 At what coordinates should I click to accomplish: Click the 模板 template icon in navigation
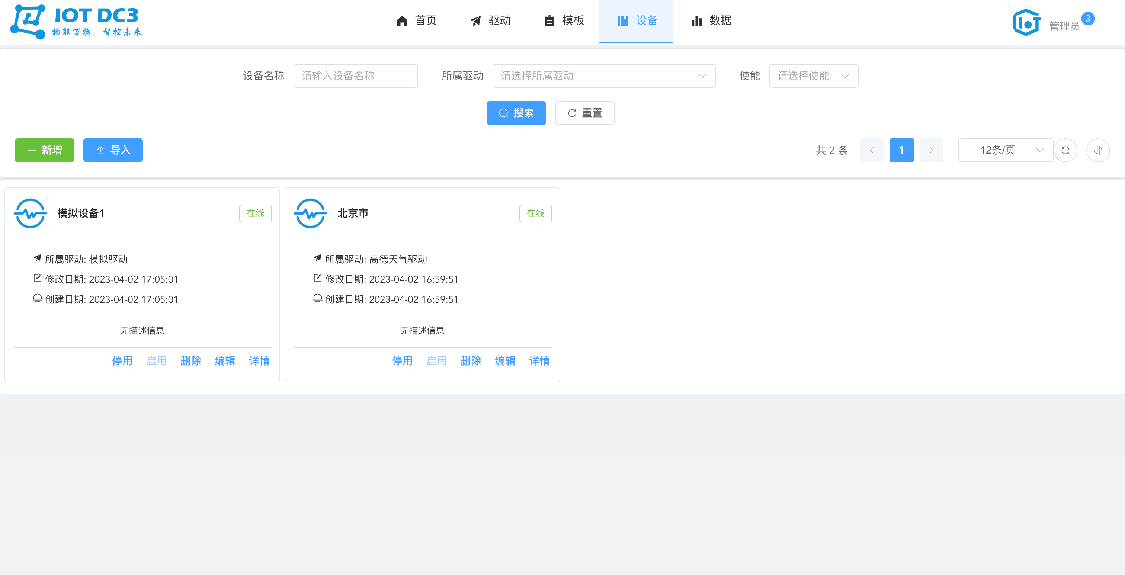[x=549, y=20]
